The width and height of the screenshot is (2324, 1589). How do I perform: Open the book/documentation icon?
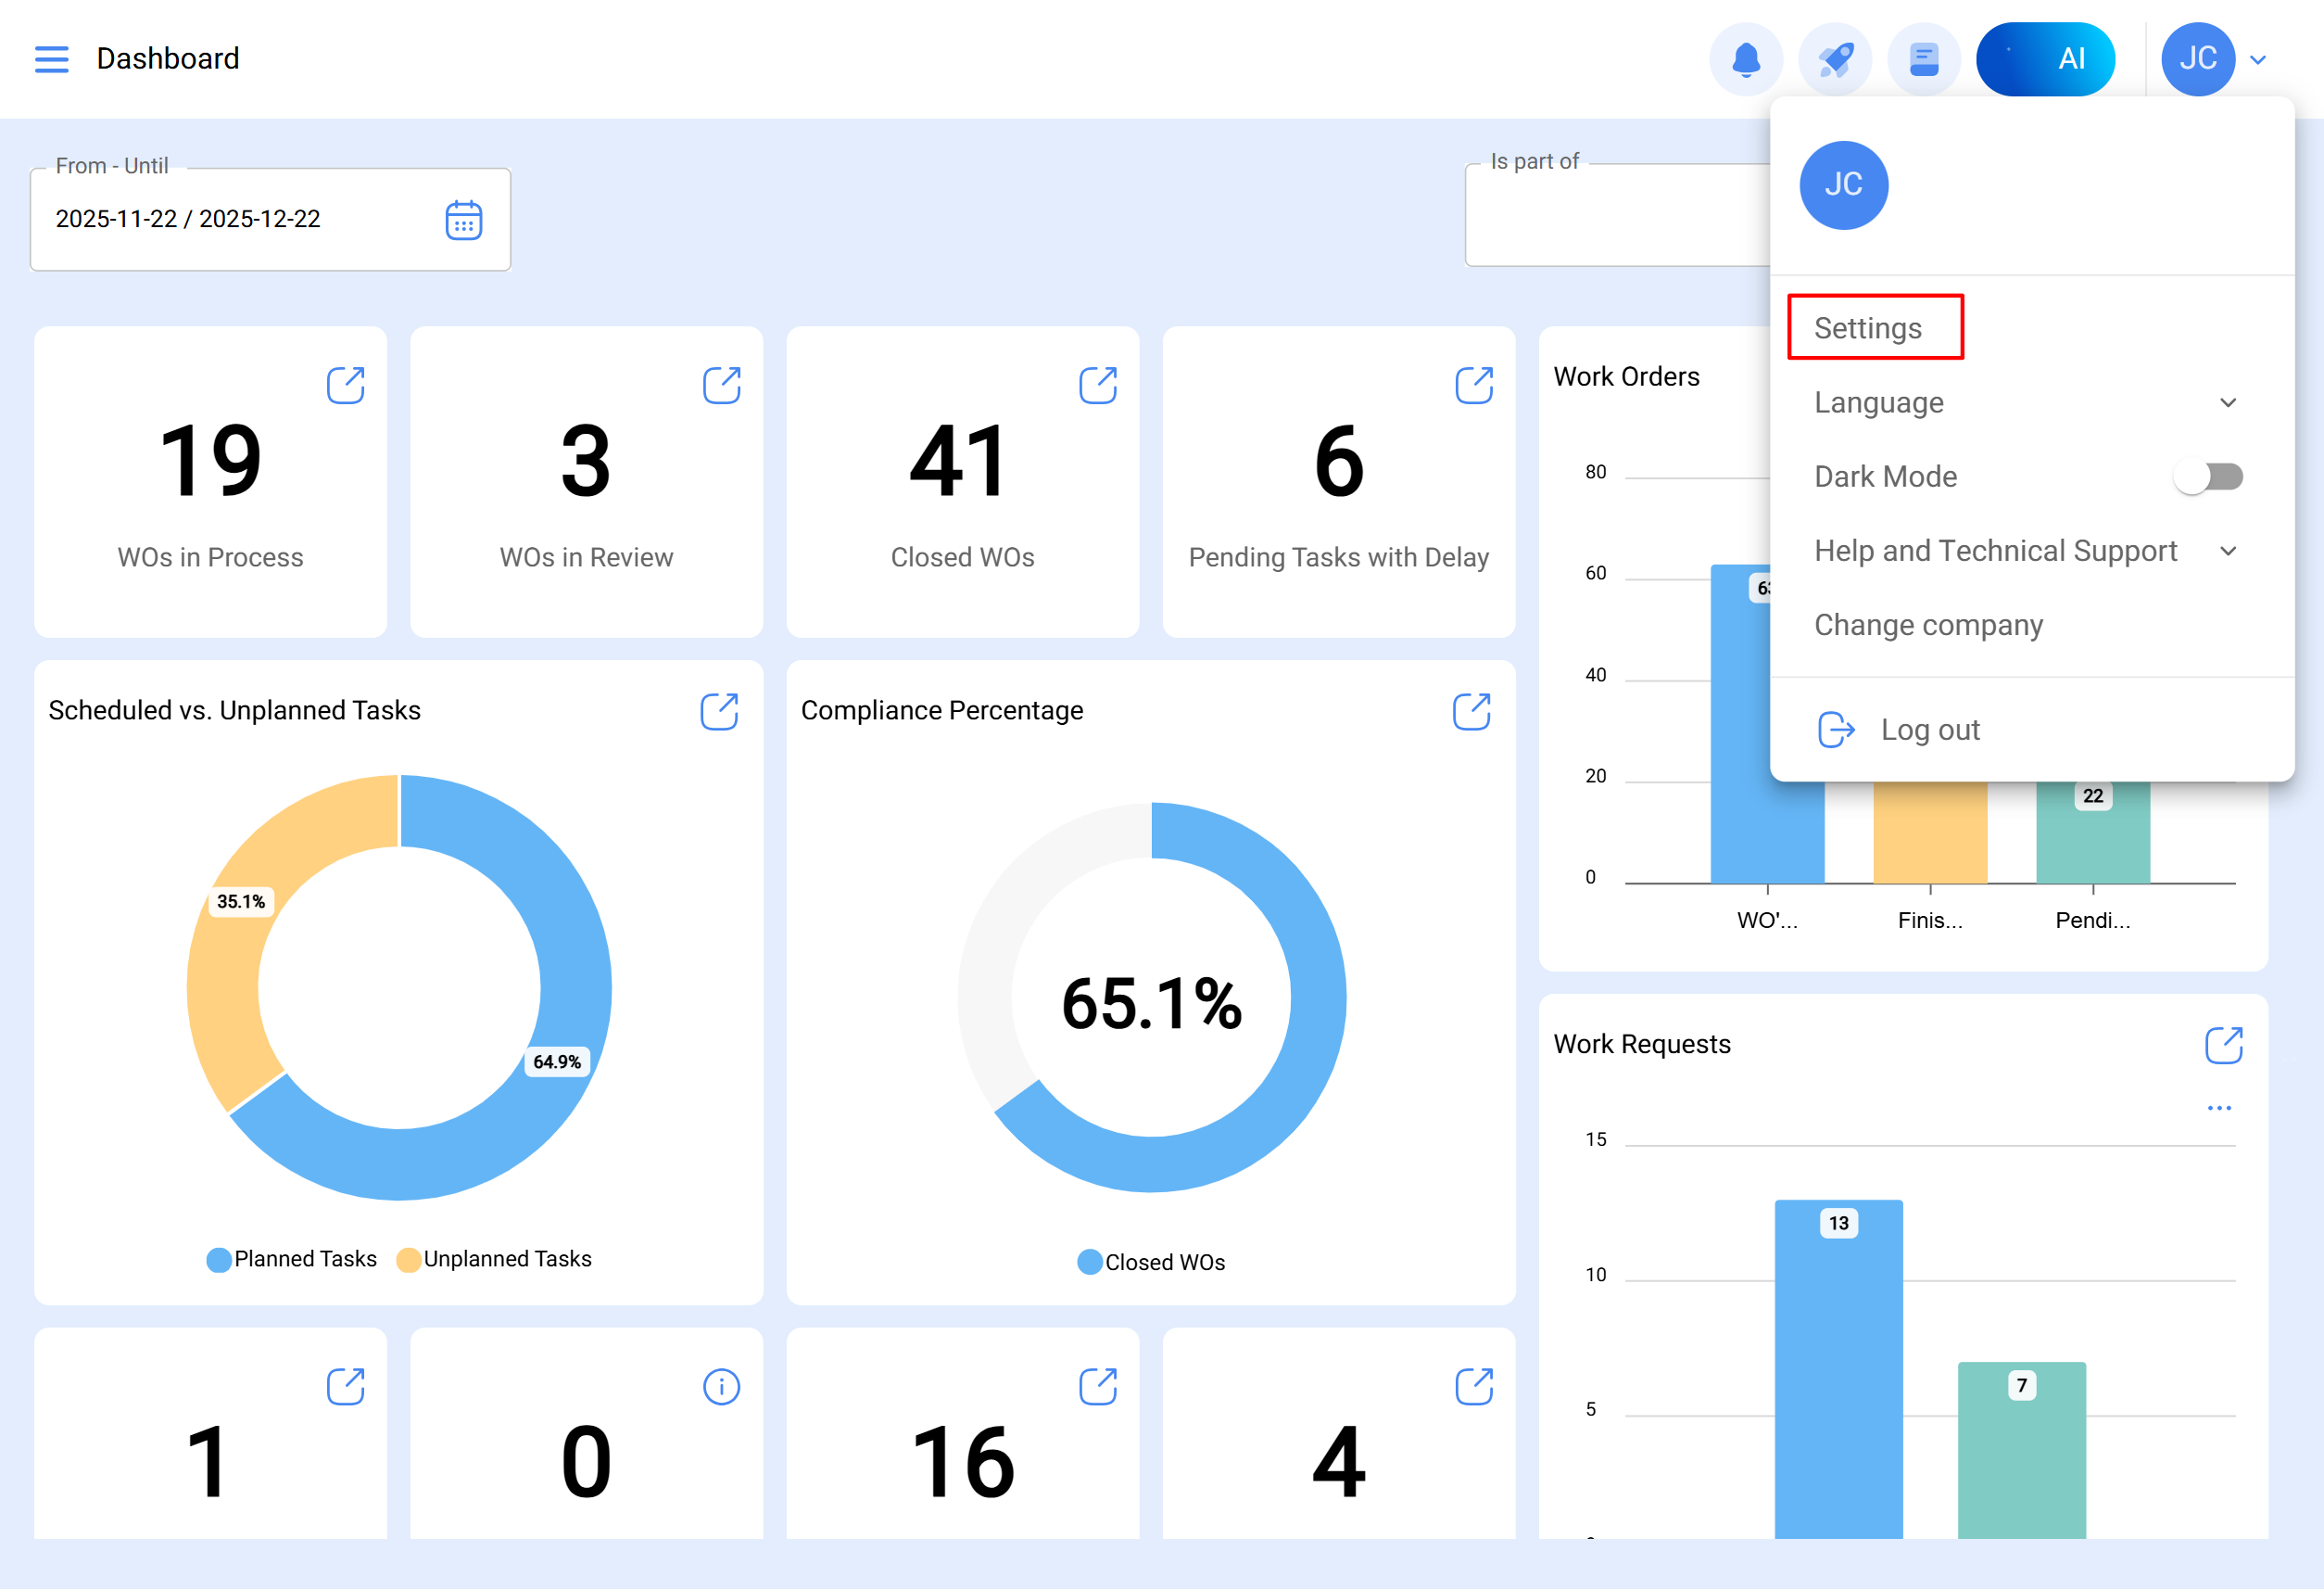tap(1923, 59)
